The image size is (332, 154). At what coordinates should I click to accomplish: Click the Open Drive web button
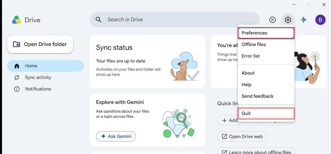pos(242,137)
